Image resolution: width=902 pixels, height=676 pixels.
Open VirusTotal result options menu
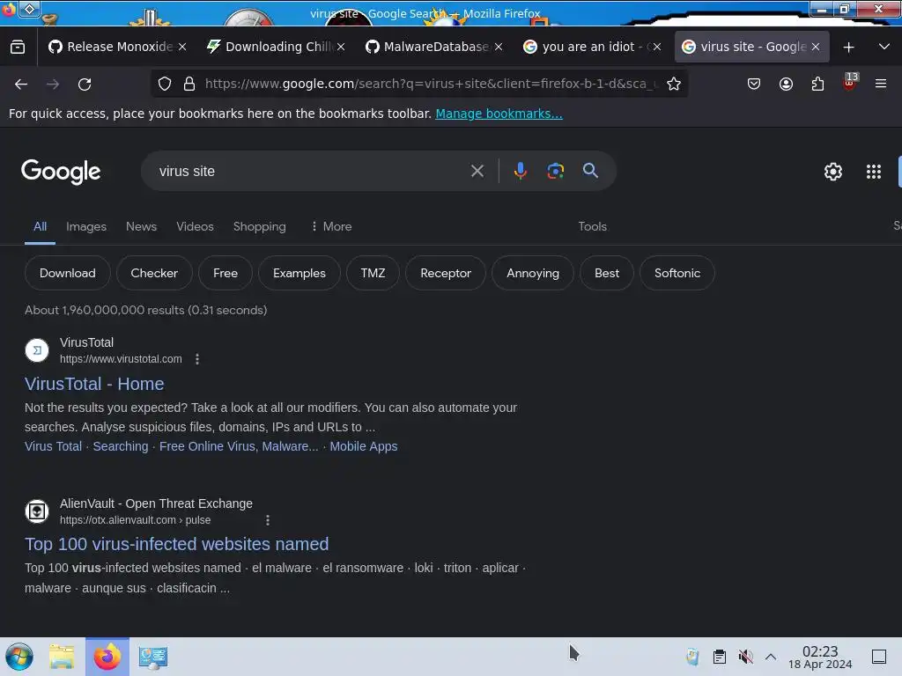(197, 359)
